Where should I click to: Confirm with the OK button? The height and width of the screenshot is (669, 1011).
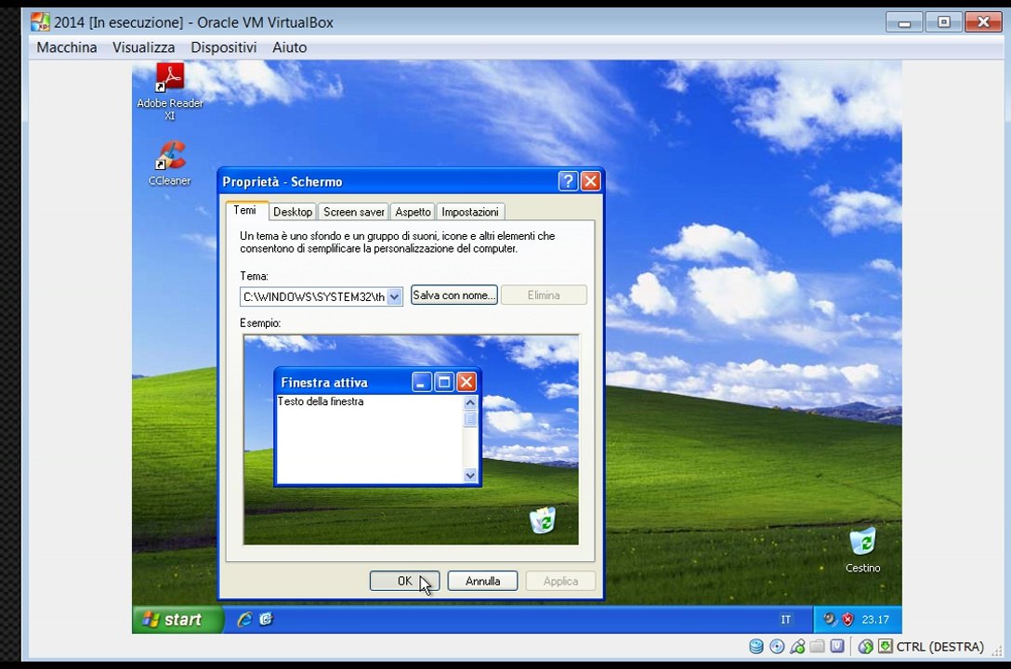tap(404, 581)
